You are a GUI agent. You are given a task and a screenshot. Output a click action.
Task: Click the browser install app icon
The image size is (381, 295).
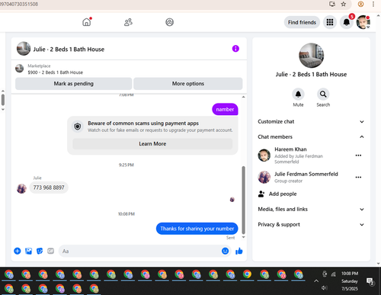point(332,4)
